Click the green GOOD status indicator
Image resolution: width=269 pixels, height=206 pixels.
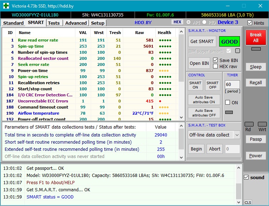(230, 42)
